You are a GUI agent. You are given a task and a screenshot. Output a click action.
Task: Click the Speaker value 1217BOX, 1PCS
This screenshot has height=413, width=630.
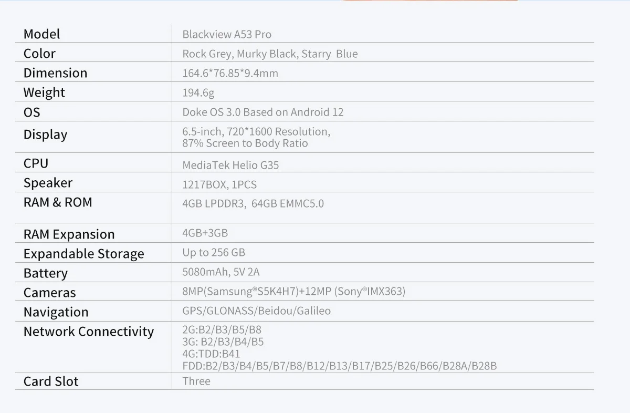(219, 185)
